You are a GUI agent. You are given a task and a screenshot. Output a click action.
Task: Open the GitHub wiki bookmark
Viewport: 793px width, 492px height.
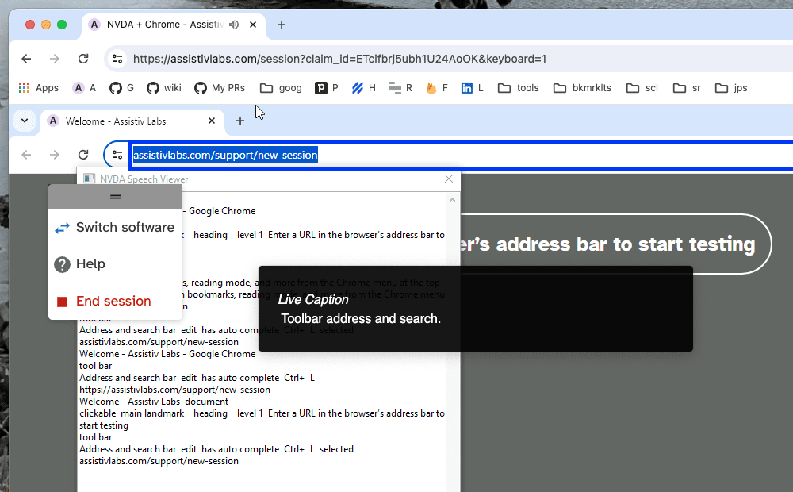163,88
